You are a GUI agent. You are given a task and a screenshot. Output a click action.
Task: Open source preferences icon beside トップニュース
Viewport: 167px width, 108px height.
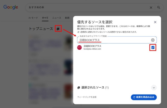58,29
